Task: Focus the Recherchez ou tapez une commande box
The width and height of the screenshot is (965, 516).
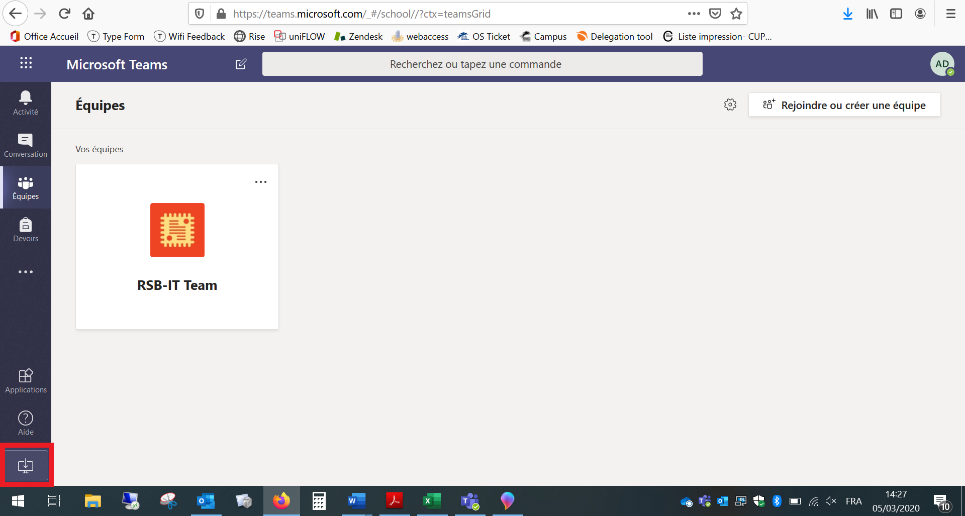Action: tap(482, 64)
